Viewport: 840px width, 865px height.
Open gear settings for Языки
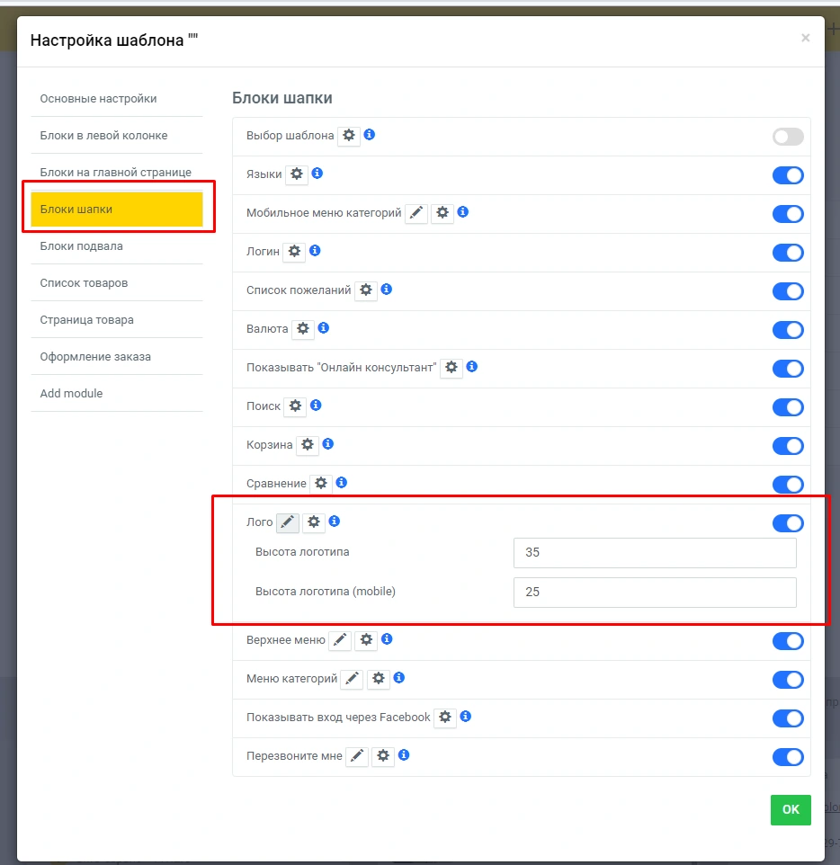coord(297,174)
